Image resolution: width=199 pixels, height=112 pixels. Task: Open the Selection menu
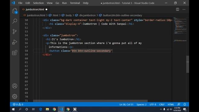coord(38,3)
